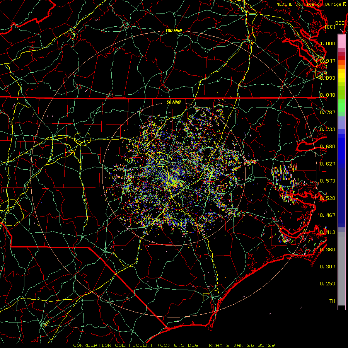348x348 pixels.
Task: Click the DCC label above the color bar
Action: pos(340,23)
